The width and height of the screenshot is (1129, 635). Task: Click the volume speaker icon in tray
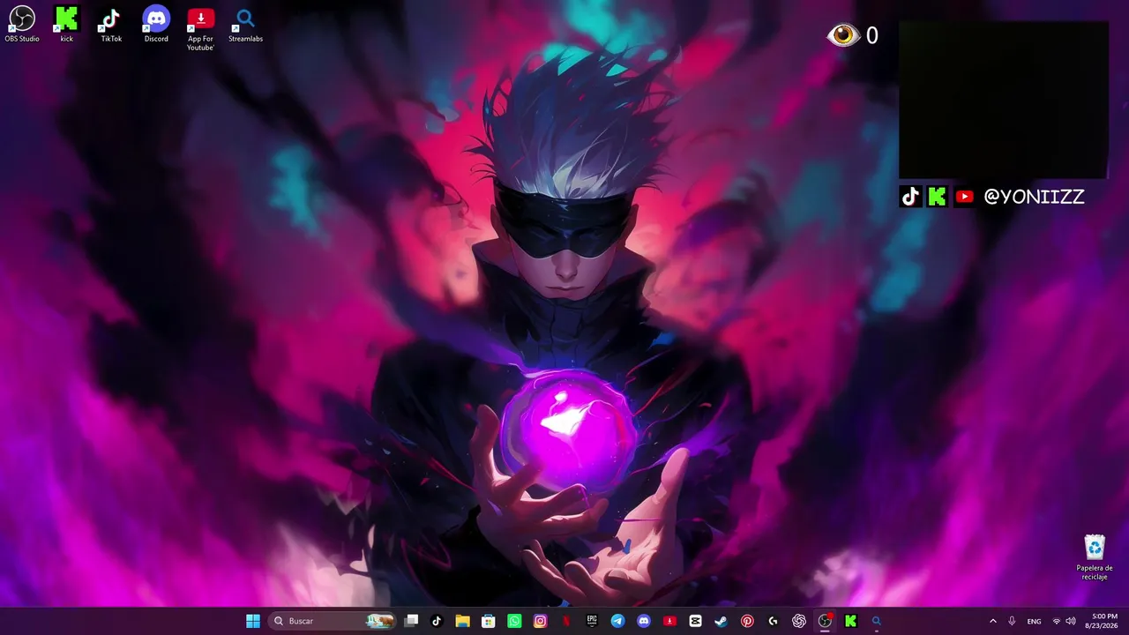1071,621
